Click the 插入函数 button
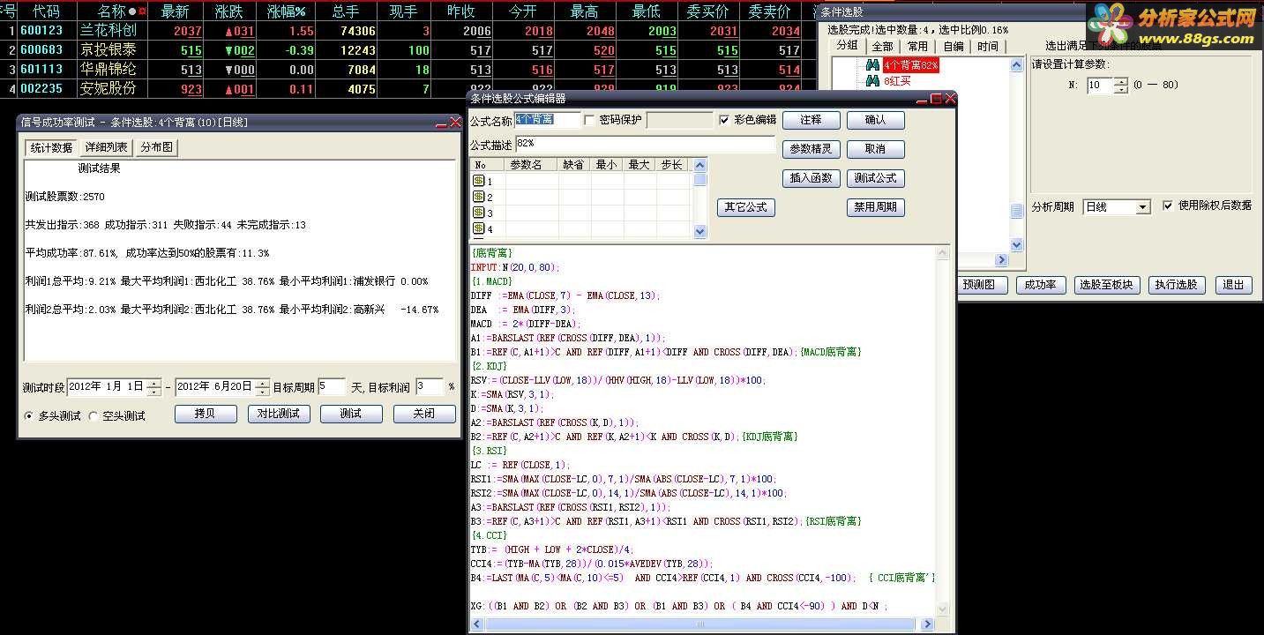This screenshot has height=635, width=1264. coord(812,178)
